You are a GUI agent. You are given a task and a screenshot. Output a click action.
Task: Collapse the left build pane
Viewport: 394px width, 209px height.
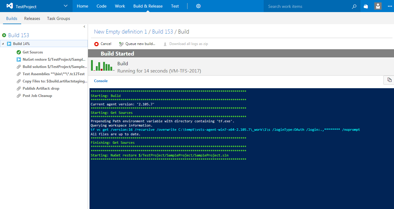coord(84,27)
